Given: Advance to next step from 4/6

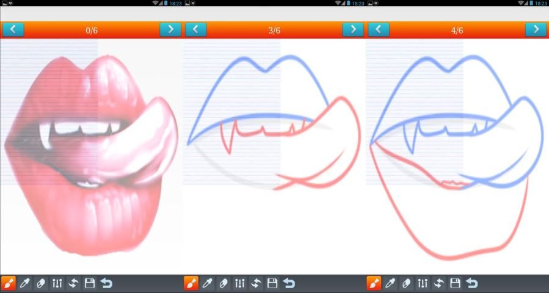Looking at the screenshot, I should [x=536, y=29].
